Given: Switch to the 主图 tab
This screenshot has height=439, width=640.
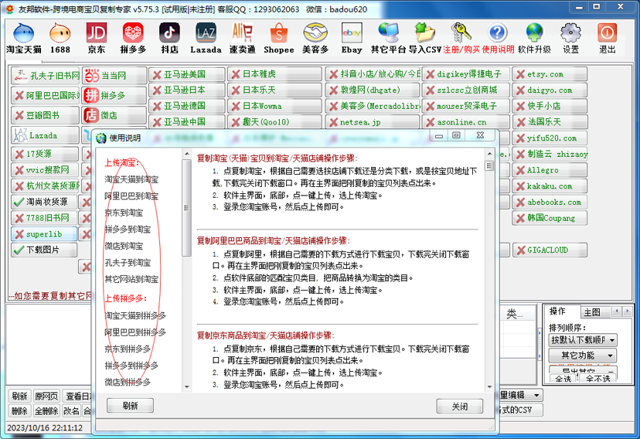Looking at the screenshot, I should click(592, 312).
